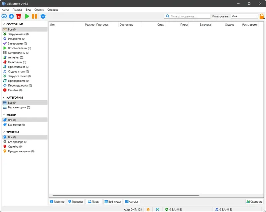Add a torrent from magnet link
266x212 pixels.
click(x=5, y=15)
